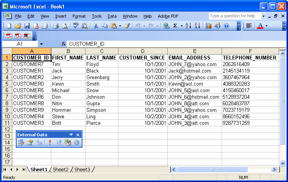This screenshot has height=182, width=288.
Task: Open the Data menu
Action: [112, 16]
